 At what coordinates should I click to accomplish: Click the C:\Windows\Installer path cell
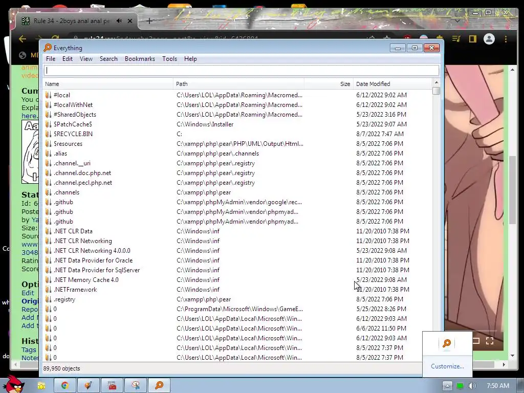205,124
